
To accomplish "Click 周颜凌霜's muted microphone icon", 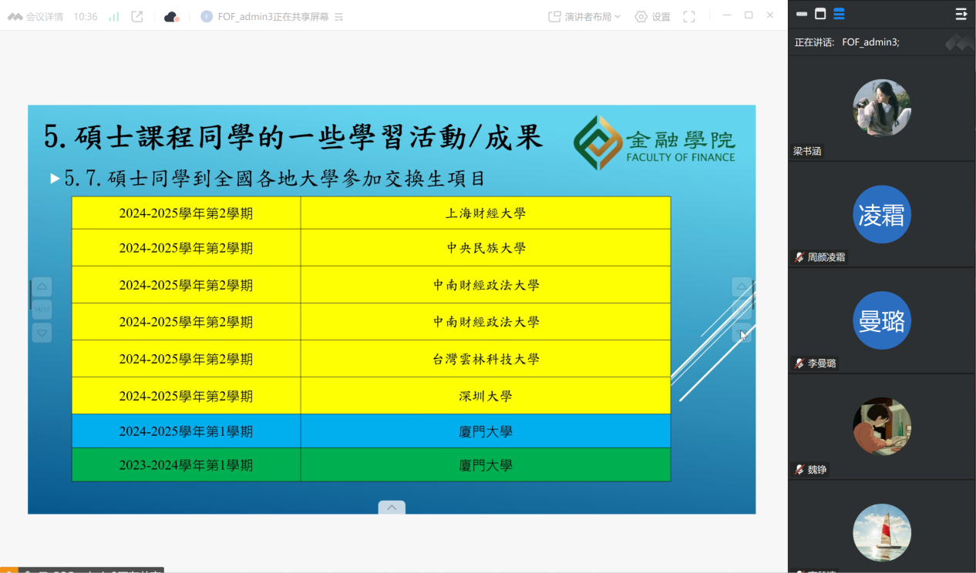I will (799, 257).
